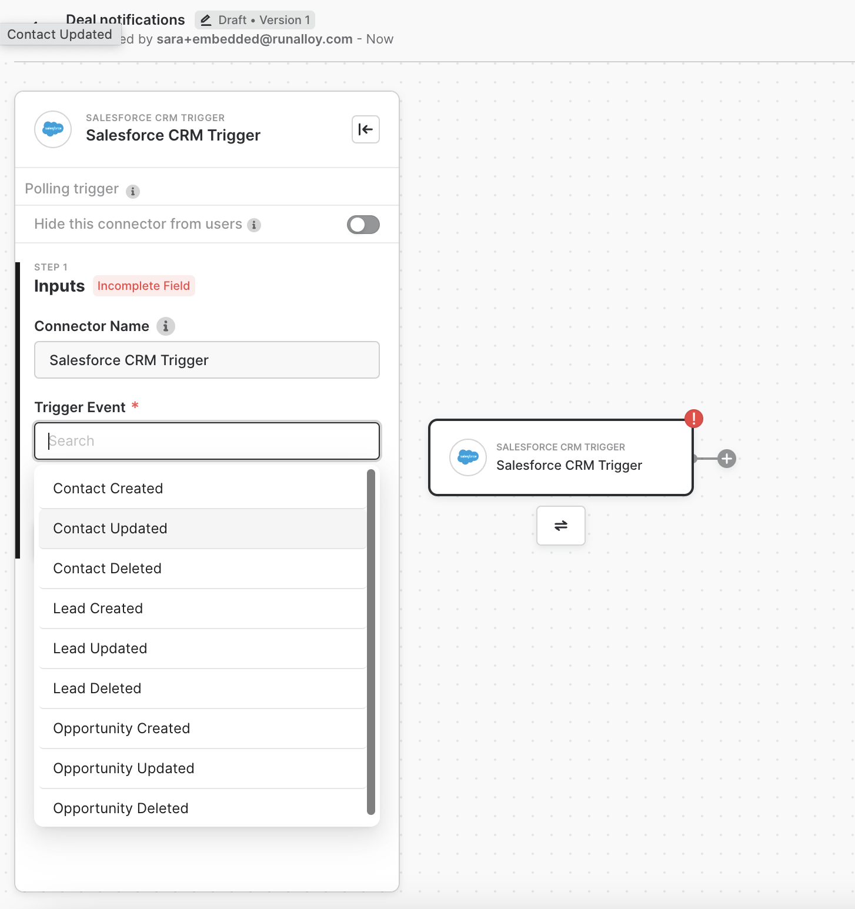Image resolution: width=855 pixels, height=909 pixels.
Task: Click the Polling trigger info icon
Action: [133, 191]
